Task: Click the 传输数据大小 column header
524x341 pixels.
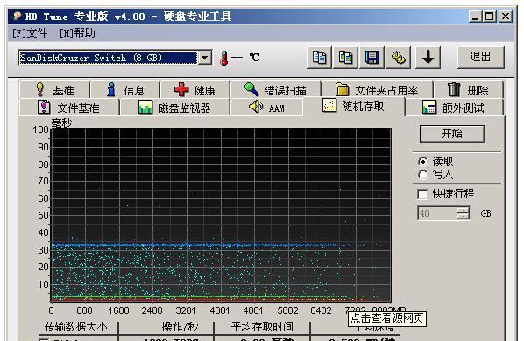Action: pos(76,327)
